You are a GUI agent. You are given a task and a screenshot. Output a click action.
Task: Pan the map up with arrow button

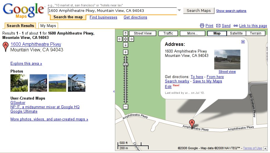pos(125,33)
